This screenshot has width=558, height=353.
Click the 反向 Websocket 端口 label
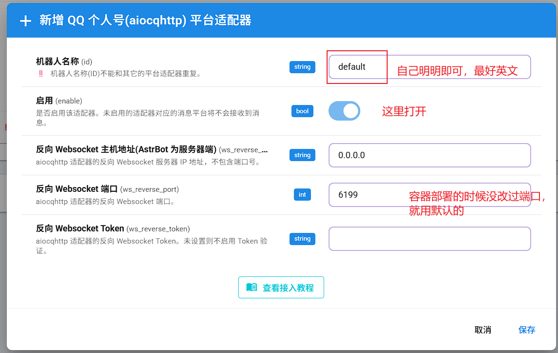(107, 189)
